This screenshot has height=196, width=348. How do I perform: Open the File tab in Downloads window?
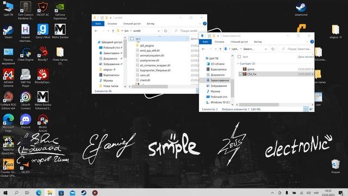(x=206, y=41)
